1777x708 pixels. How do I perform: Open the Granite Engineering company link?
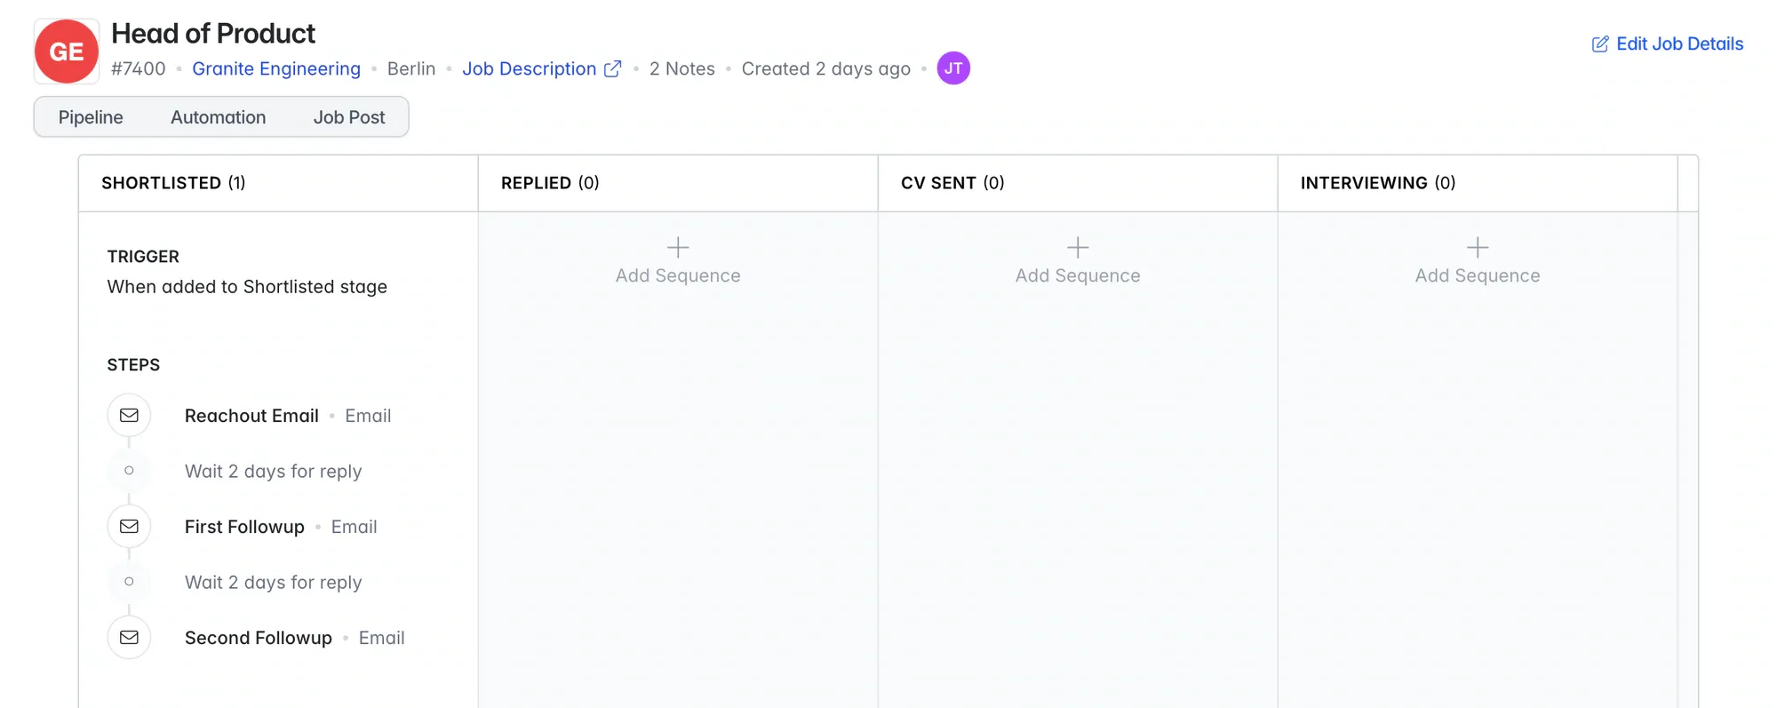pos(276,68)
